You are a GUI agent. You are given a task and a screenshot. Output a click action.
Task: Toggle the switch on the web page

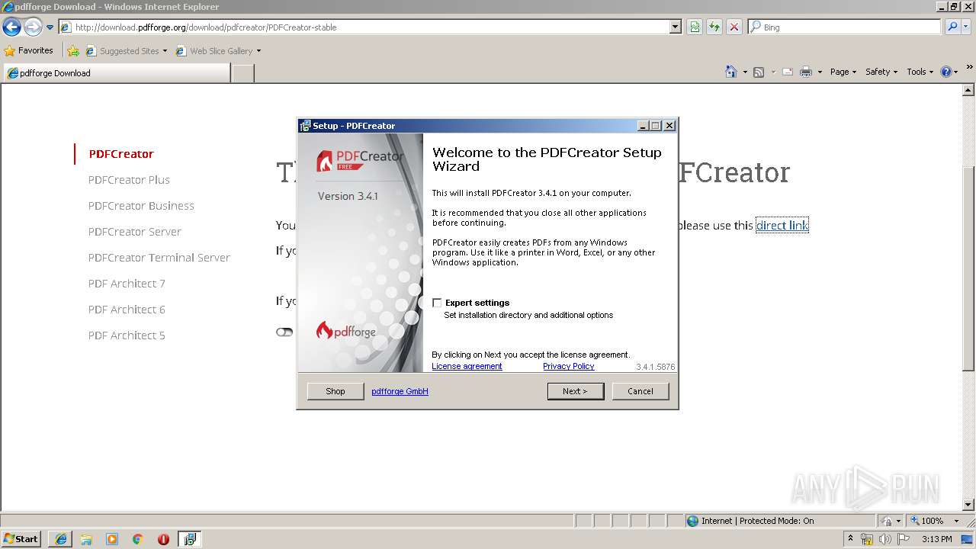coord(284,332)
